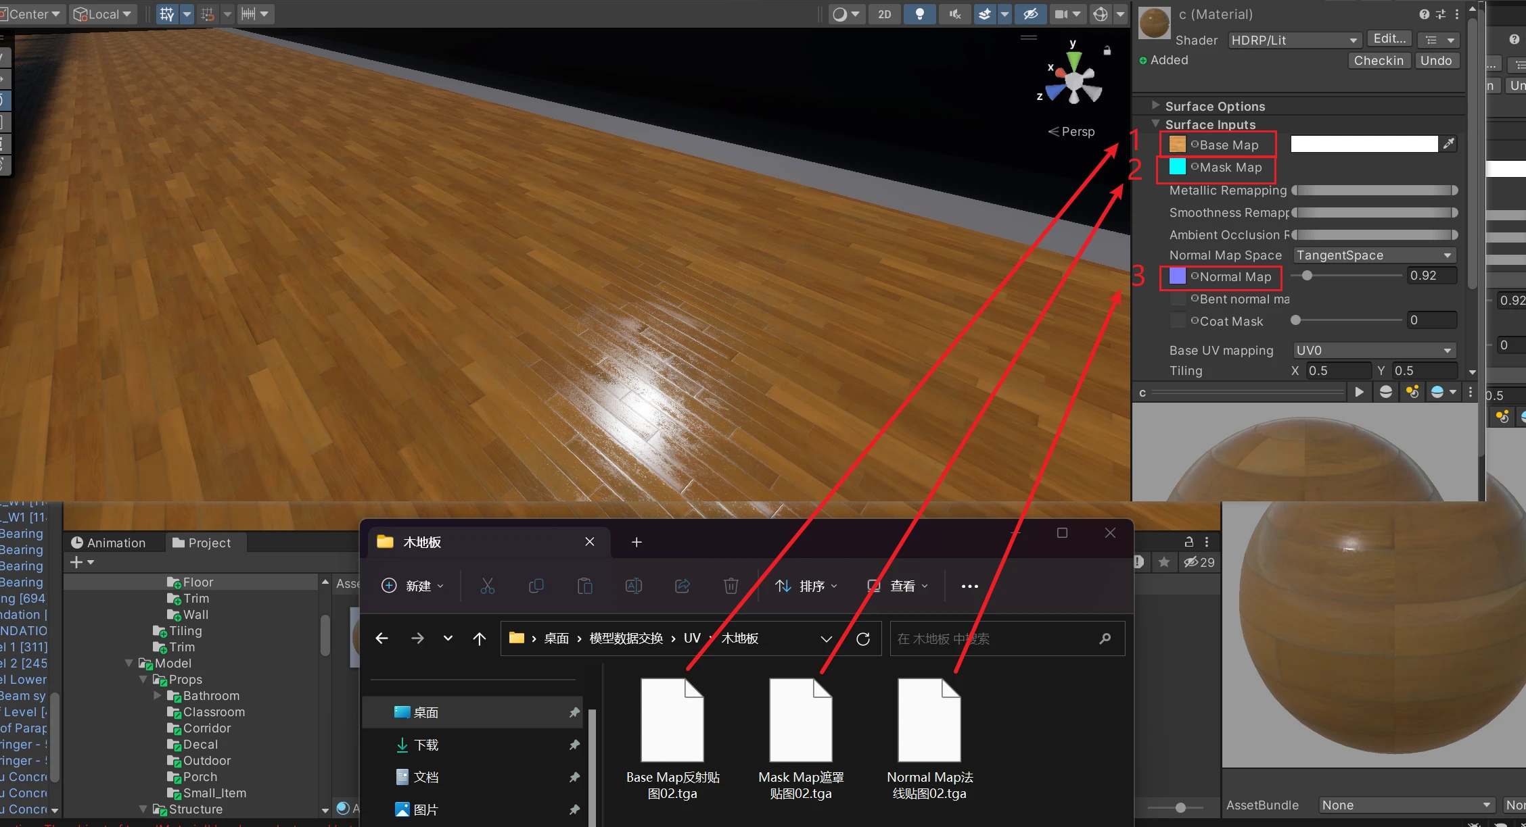
Task: Select the Normal Map法线贴图02.tga file
Action: (x=929, y=718)
